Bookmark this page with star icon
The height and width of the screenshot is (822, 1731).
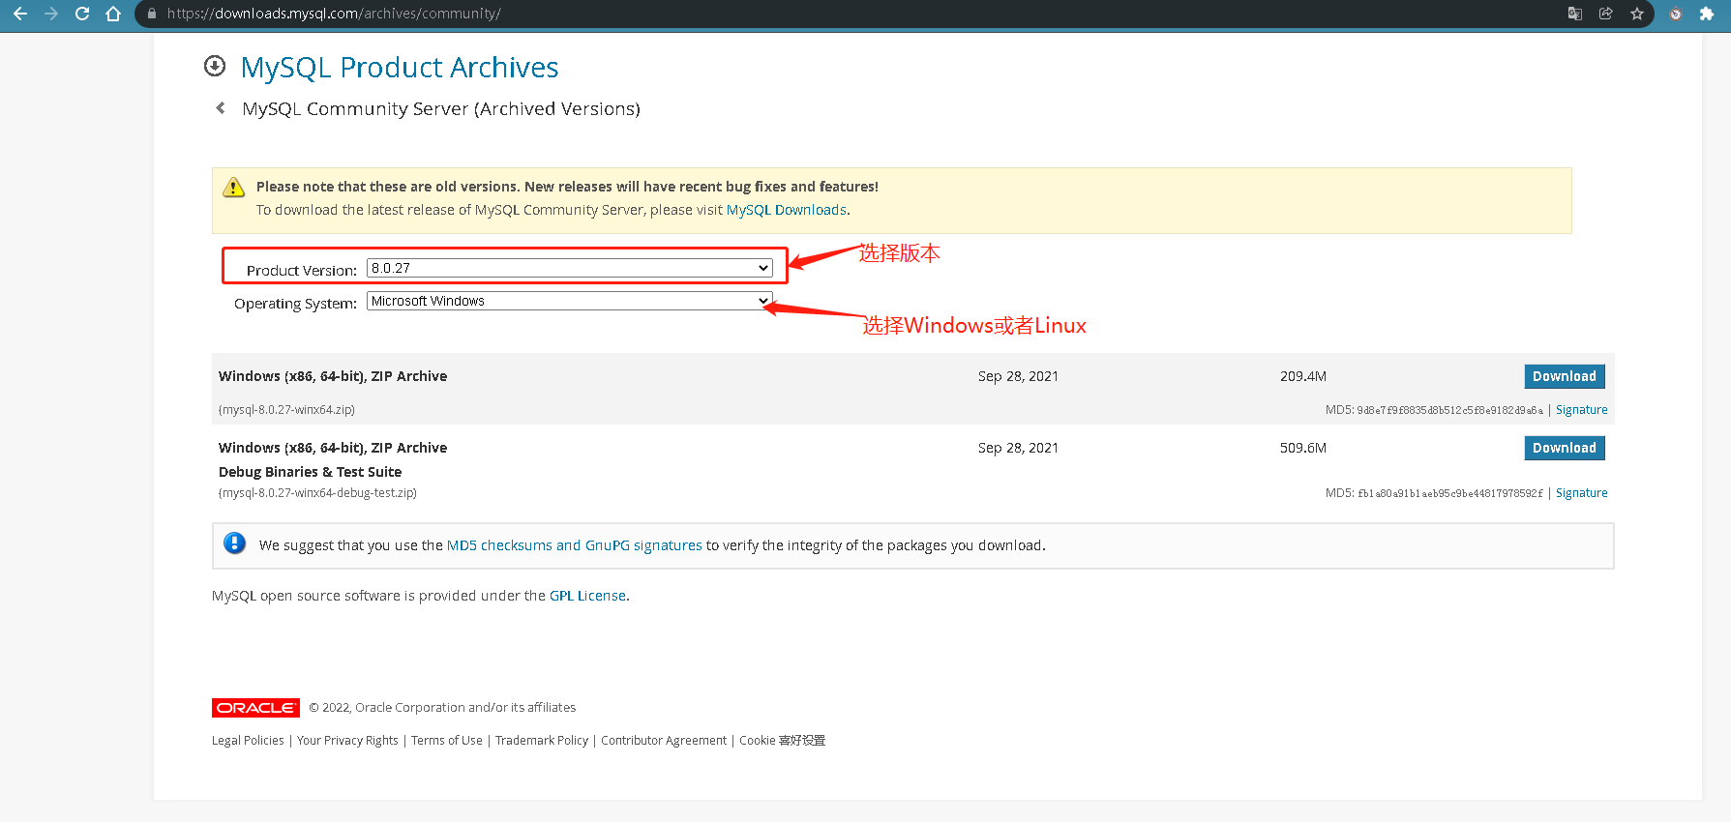(1637, 14)
